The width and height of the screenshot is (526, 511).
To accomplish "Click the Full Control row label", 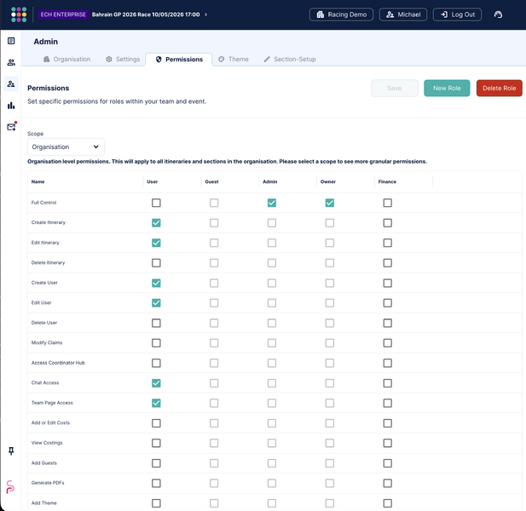I will [43, 203].
